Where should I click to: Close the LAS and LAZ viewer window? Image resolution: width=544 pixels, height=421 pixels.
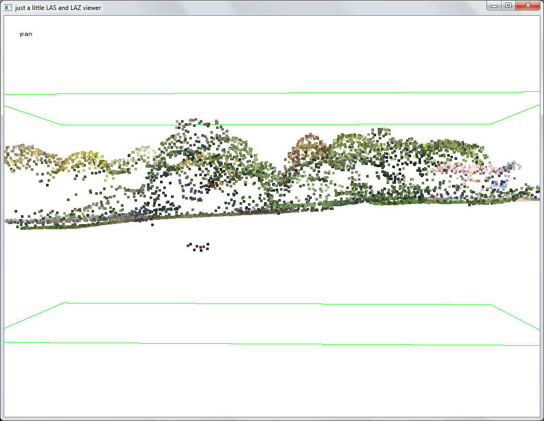[x=528, y=5]
